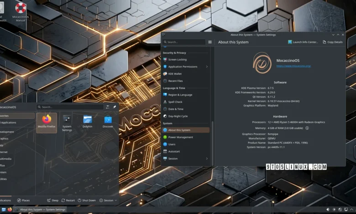Click '12 × AMD Ryzen 5 4600H' processor text
The image size is (356, 214).
296,122
